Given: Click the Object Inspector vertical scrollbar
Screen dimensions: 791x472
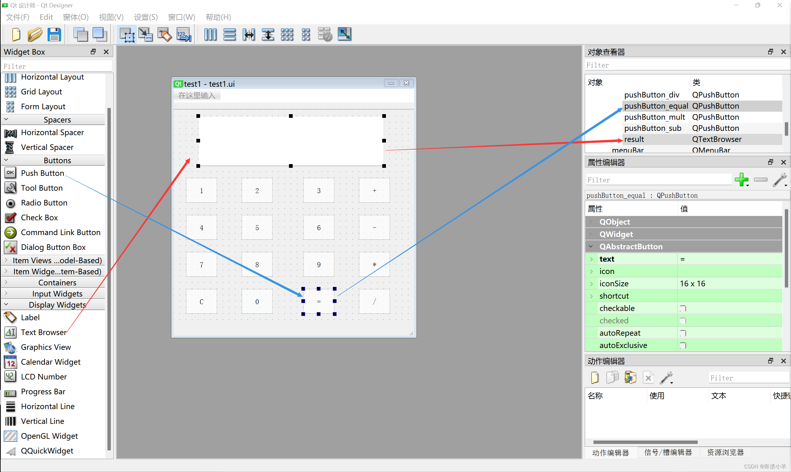Looking at the screenshot, I should pos(786,129).
